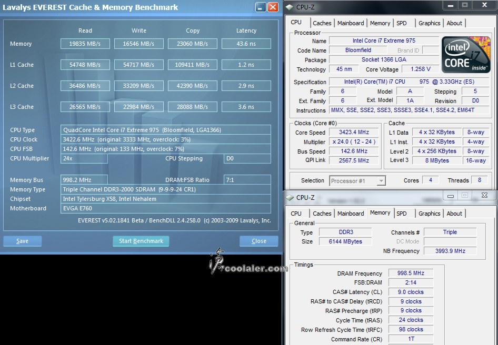This screenshot has height=345, width=498.
Task: Go to SPD tab in the CPU-Z processor window
Action: click(402, 23)
